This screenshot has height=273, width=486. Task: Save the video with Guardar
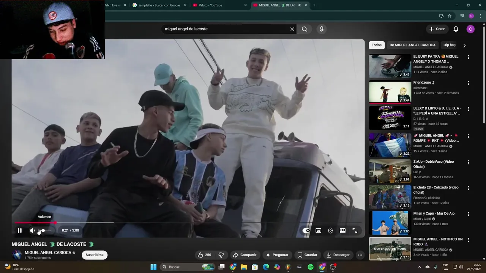pos(307,255)
